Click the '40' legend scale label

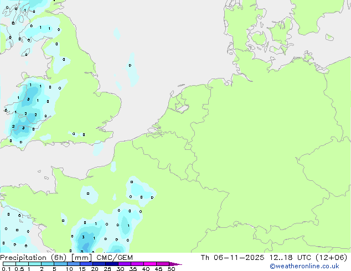tap(146, 269)
